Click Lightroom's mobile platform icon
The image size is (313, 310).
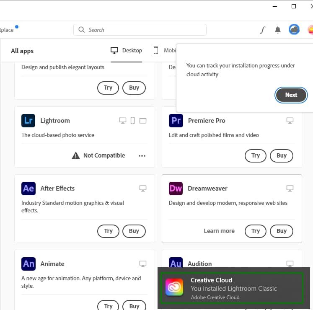(132, 121)
